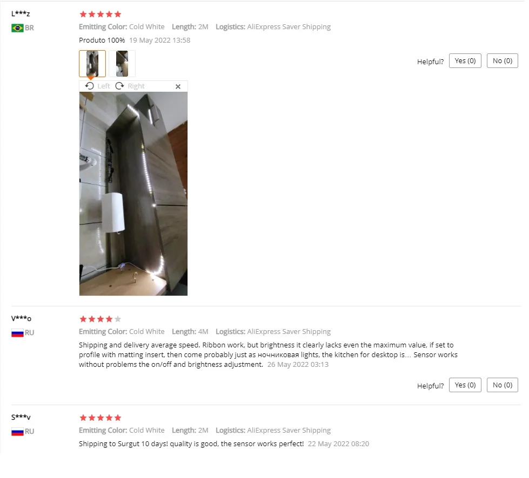Screen dimensions: 529x478
Task: Click the Russia flag beside S***v
Action: [17, 432]
